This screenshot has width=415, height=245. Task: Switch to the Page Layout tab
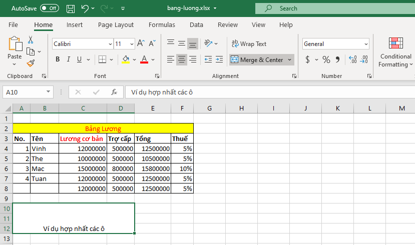[x=116, y=25]
